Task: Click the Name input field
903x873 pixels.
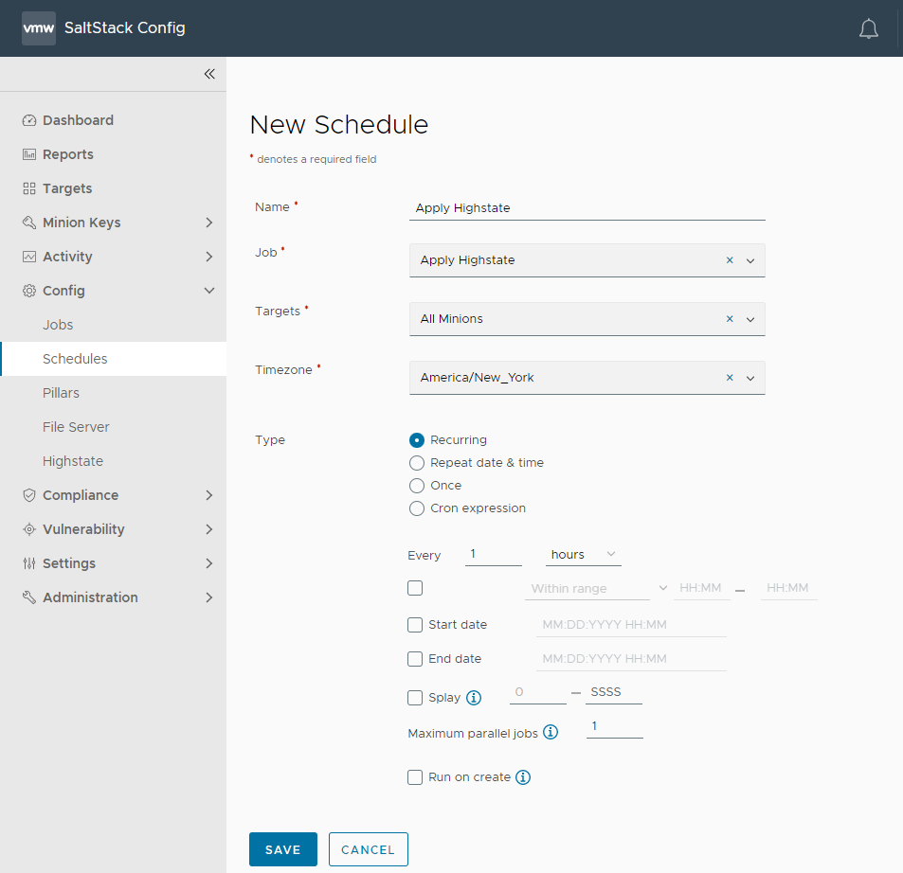Action: [x=587, y=208]
